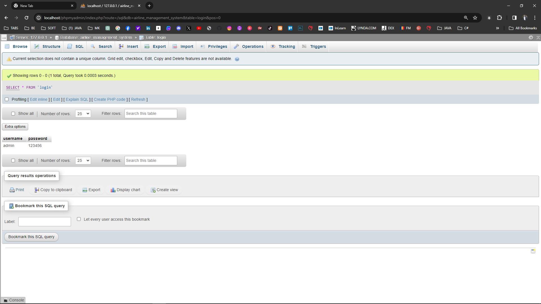541x304 pixels.
Task: Click the Print icon
Action: pyautogui.click(x=12, y=190)
